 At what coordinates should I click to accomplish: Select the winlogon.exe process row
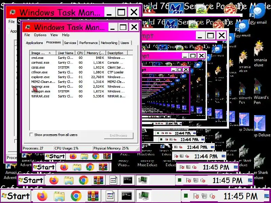click(79, 91)
